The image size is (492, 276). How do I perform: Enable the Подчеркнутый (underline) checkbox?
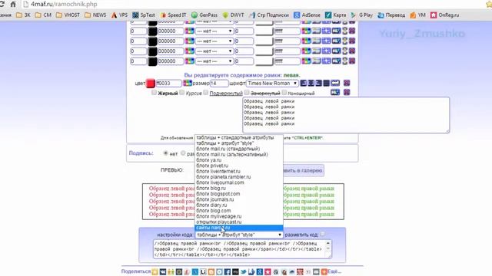tap(206, 92)
